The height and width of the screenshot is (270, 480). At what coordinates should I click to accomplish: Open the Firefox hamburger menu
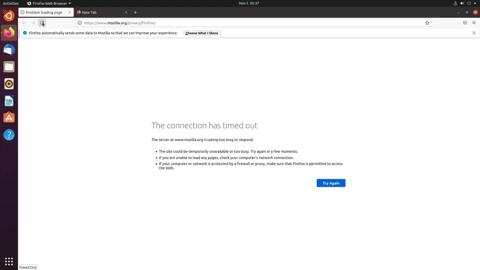tap(474, 23)
